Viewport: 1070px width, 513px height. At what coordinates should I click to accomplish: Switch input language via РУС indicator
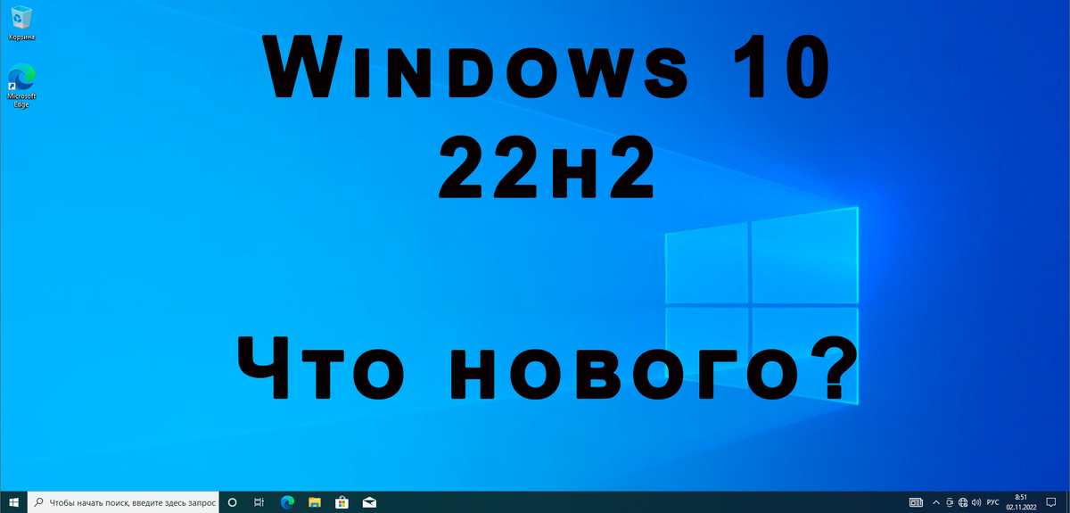[993, 502]
